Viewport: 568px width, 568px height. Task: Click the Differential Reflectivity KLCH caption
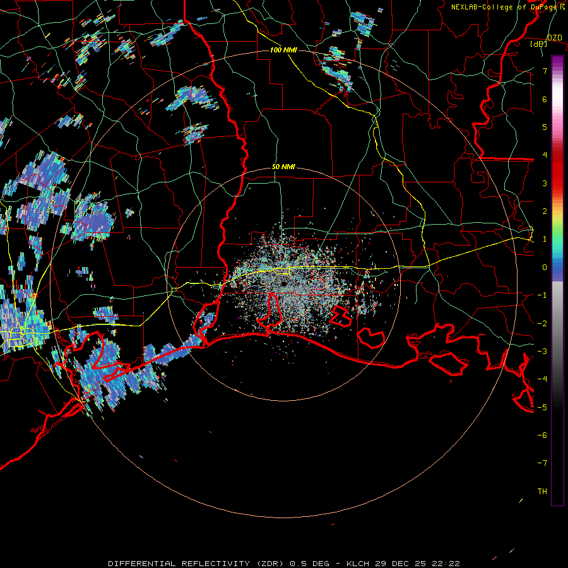coord(284,564)
